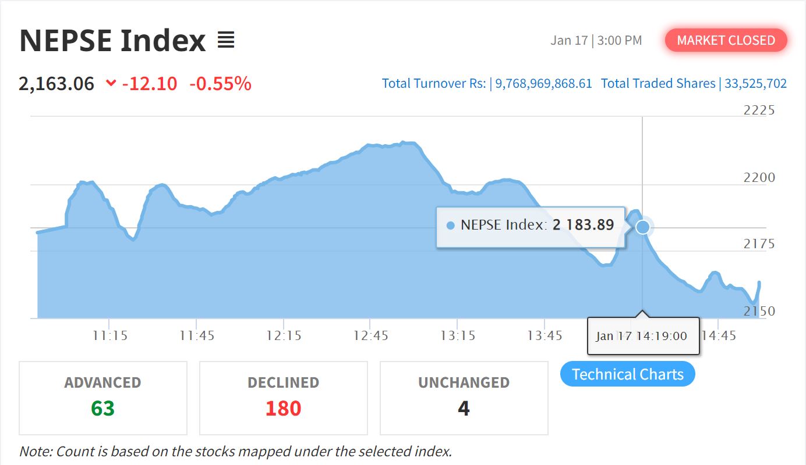This screenshot has width=806, height=465.
Task: Click the 13:15 time axis label
Action: point(458,336)
